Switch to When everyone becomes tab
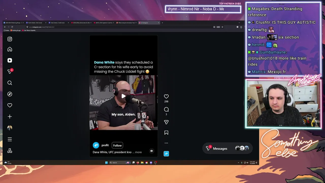The width and height of the screenshot is (325, 183). pyautogui.click(x=127, y=23)
